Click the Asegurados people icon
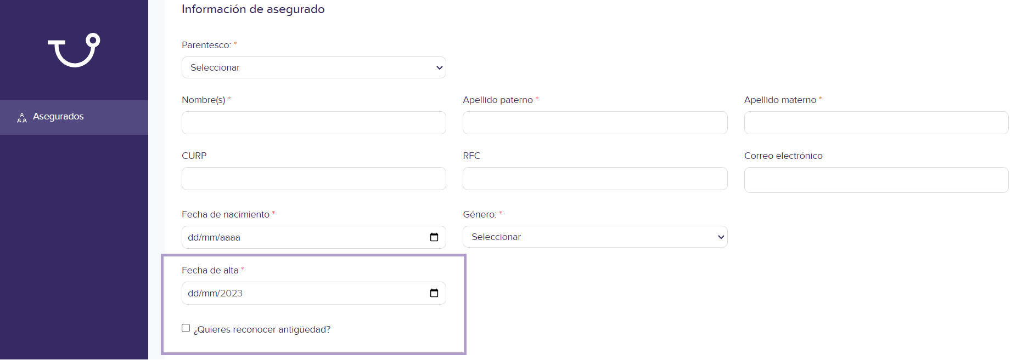 [22, 117]
